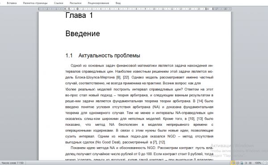This screenshot has height=165, width=268.
Task: Open word count from the status bar
Action: tap(13, 163)
